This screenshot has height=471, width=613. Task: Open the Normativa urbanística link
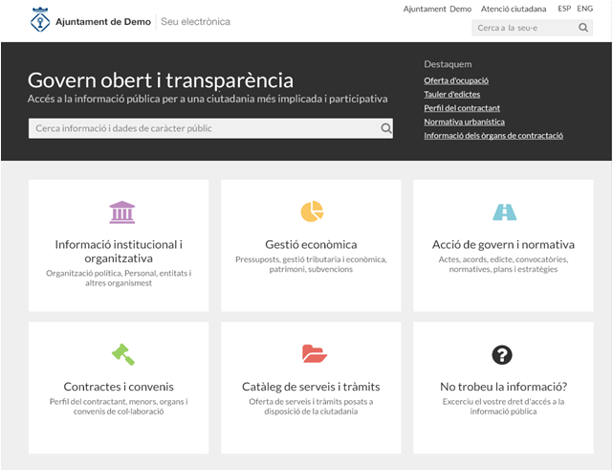point(464,122)
